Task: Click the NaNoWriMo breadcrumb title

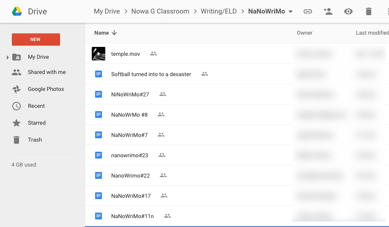Action: pos(266,11)
